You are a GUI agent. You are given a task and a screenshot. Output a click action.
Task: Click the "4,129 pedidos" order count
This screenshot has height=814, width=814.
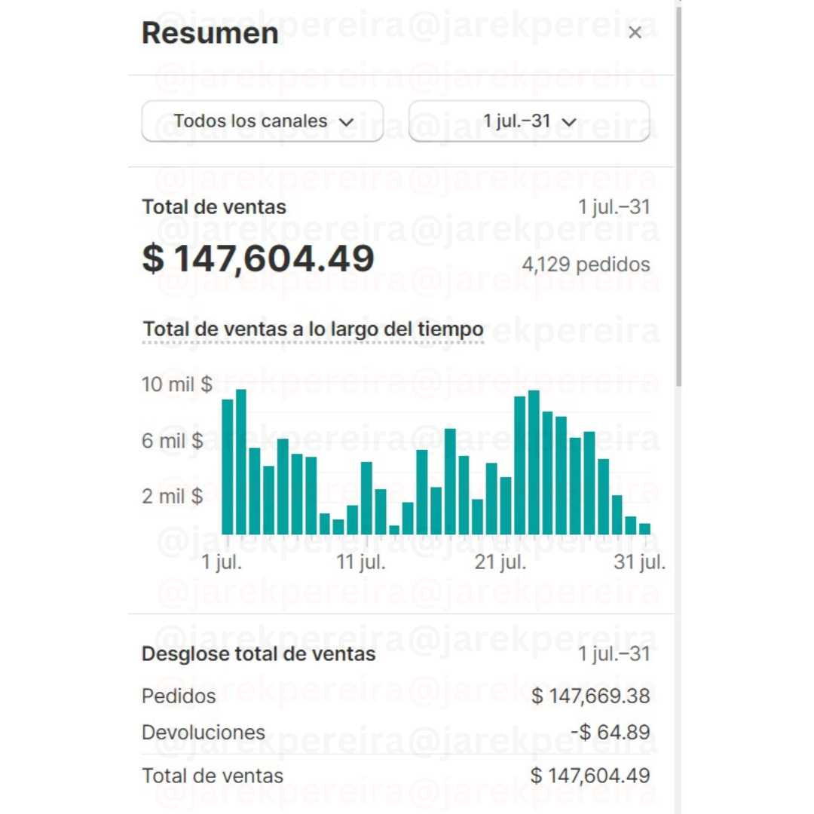click(x=586, y=265)
